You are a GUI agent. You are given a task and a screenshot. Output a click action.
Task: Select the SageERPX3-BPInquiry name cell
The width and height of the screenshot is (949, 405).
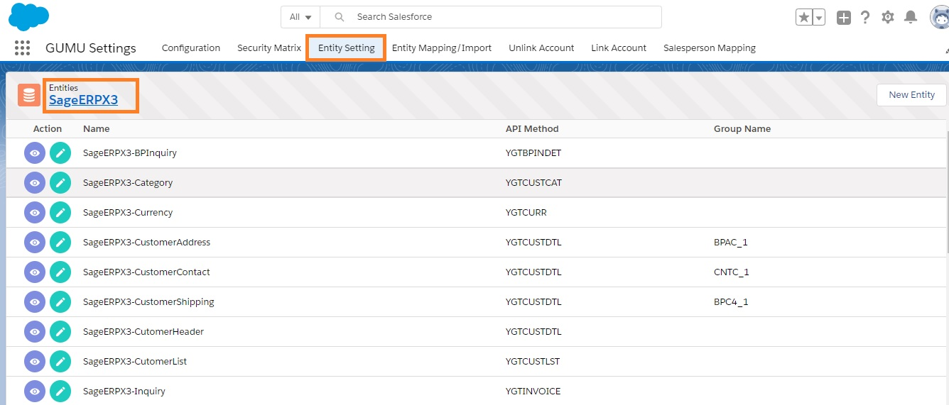click(130, 152)
